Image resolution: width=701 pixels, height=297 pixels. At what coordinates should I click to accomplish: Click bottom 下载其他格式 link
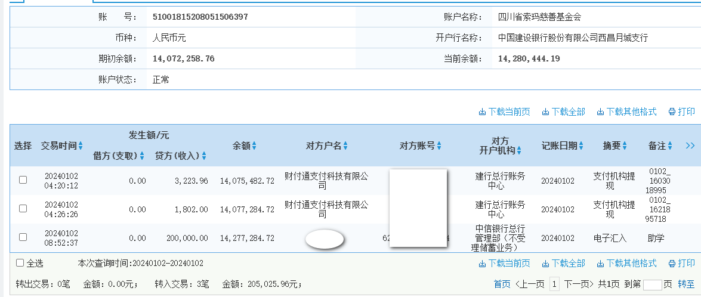632,264
